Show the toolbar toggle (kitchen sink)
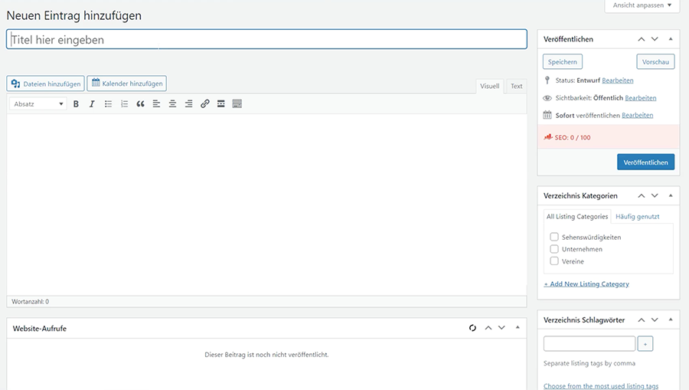 point(237,104)
